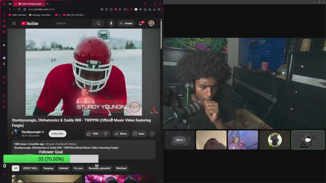This screenshot has width=326, height=183.
Task: Click the Watch button in call strip
Action: (180, 140)
